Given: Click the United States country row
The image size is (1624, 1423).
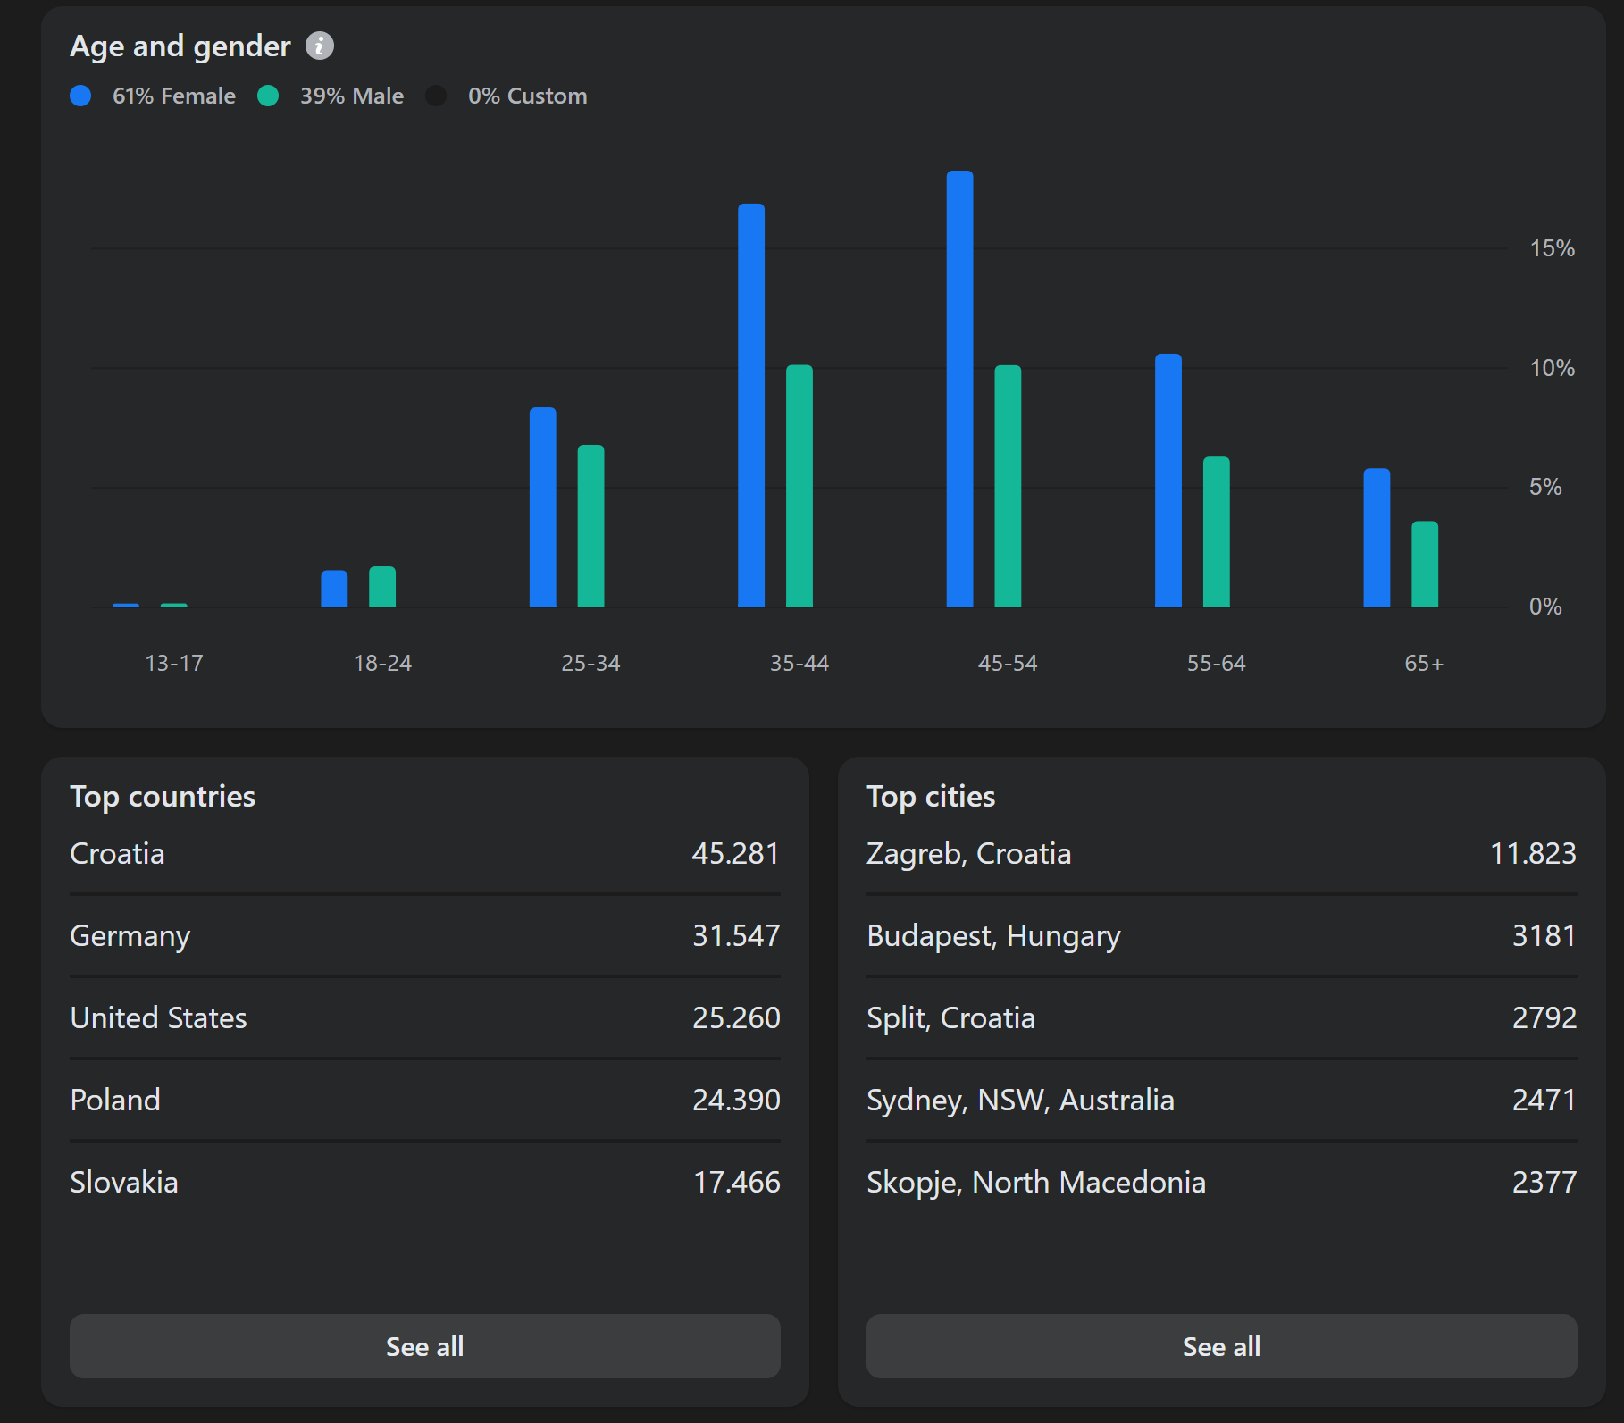Looking at the screenshot, I should (424, 1018).
